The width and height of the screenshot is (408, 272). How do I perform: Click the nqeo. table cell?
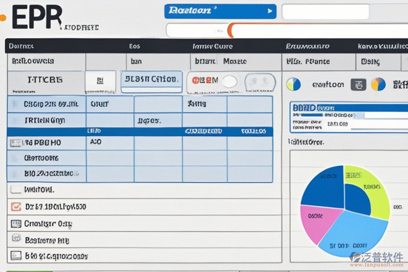158,121
